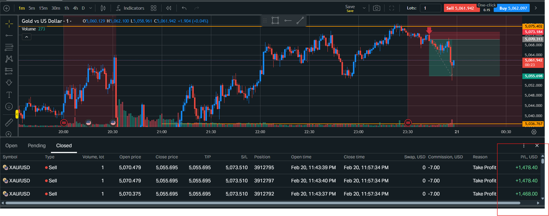Open the Save options dropdown arrow

coord(364,8)
